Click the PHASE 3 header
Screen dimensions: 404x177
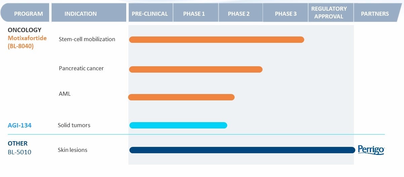click(x=286, y=14)
